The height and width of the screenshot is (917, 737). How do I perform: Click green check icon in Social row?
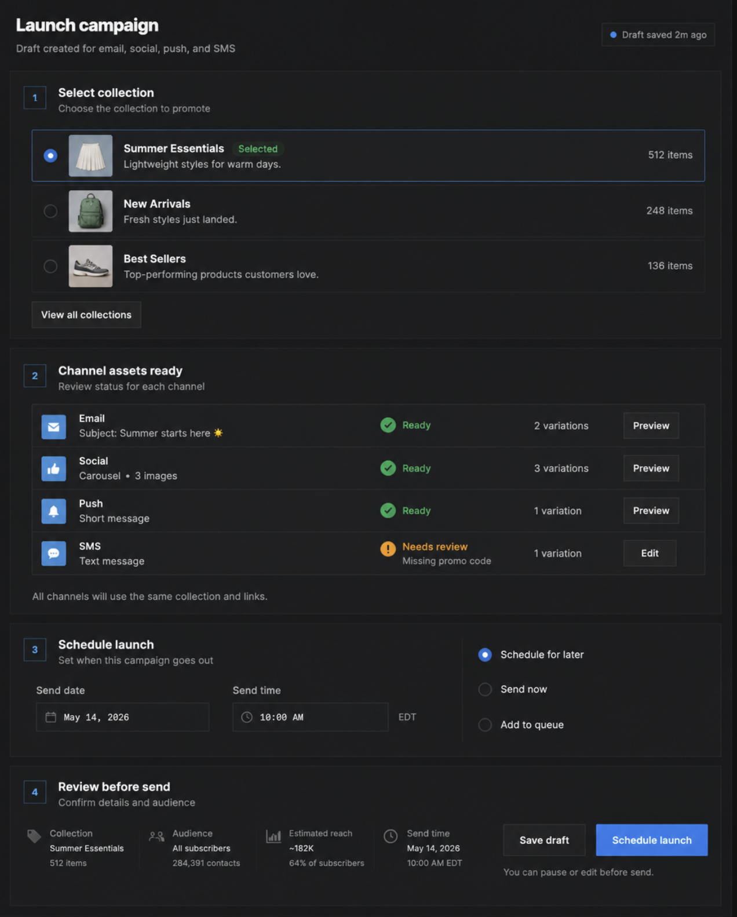coord(388,468)
